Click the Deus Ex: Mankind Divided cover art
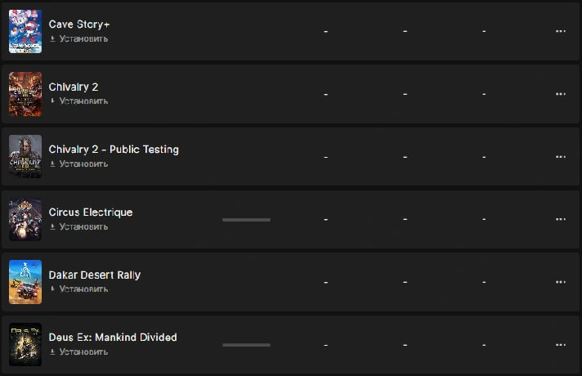This screenshot has width=582, height=376. tap(25, 345)
